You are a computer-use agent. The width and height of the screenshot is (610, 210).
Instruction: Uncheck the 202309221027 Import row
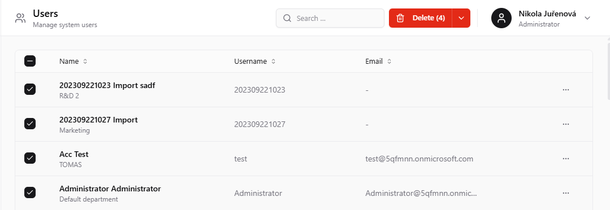[x=30, y=124]
